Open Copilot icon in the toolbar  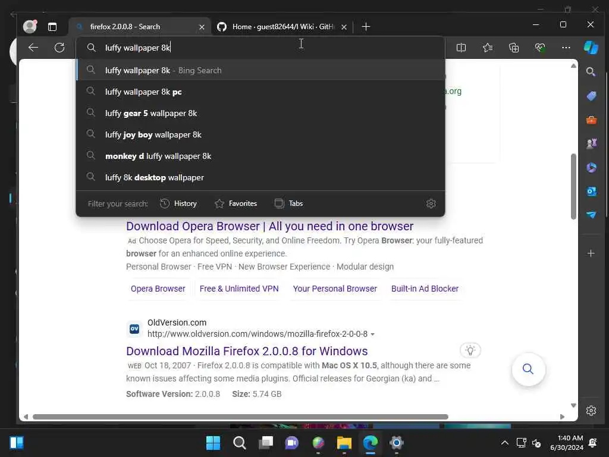click(591, 48)
